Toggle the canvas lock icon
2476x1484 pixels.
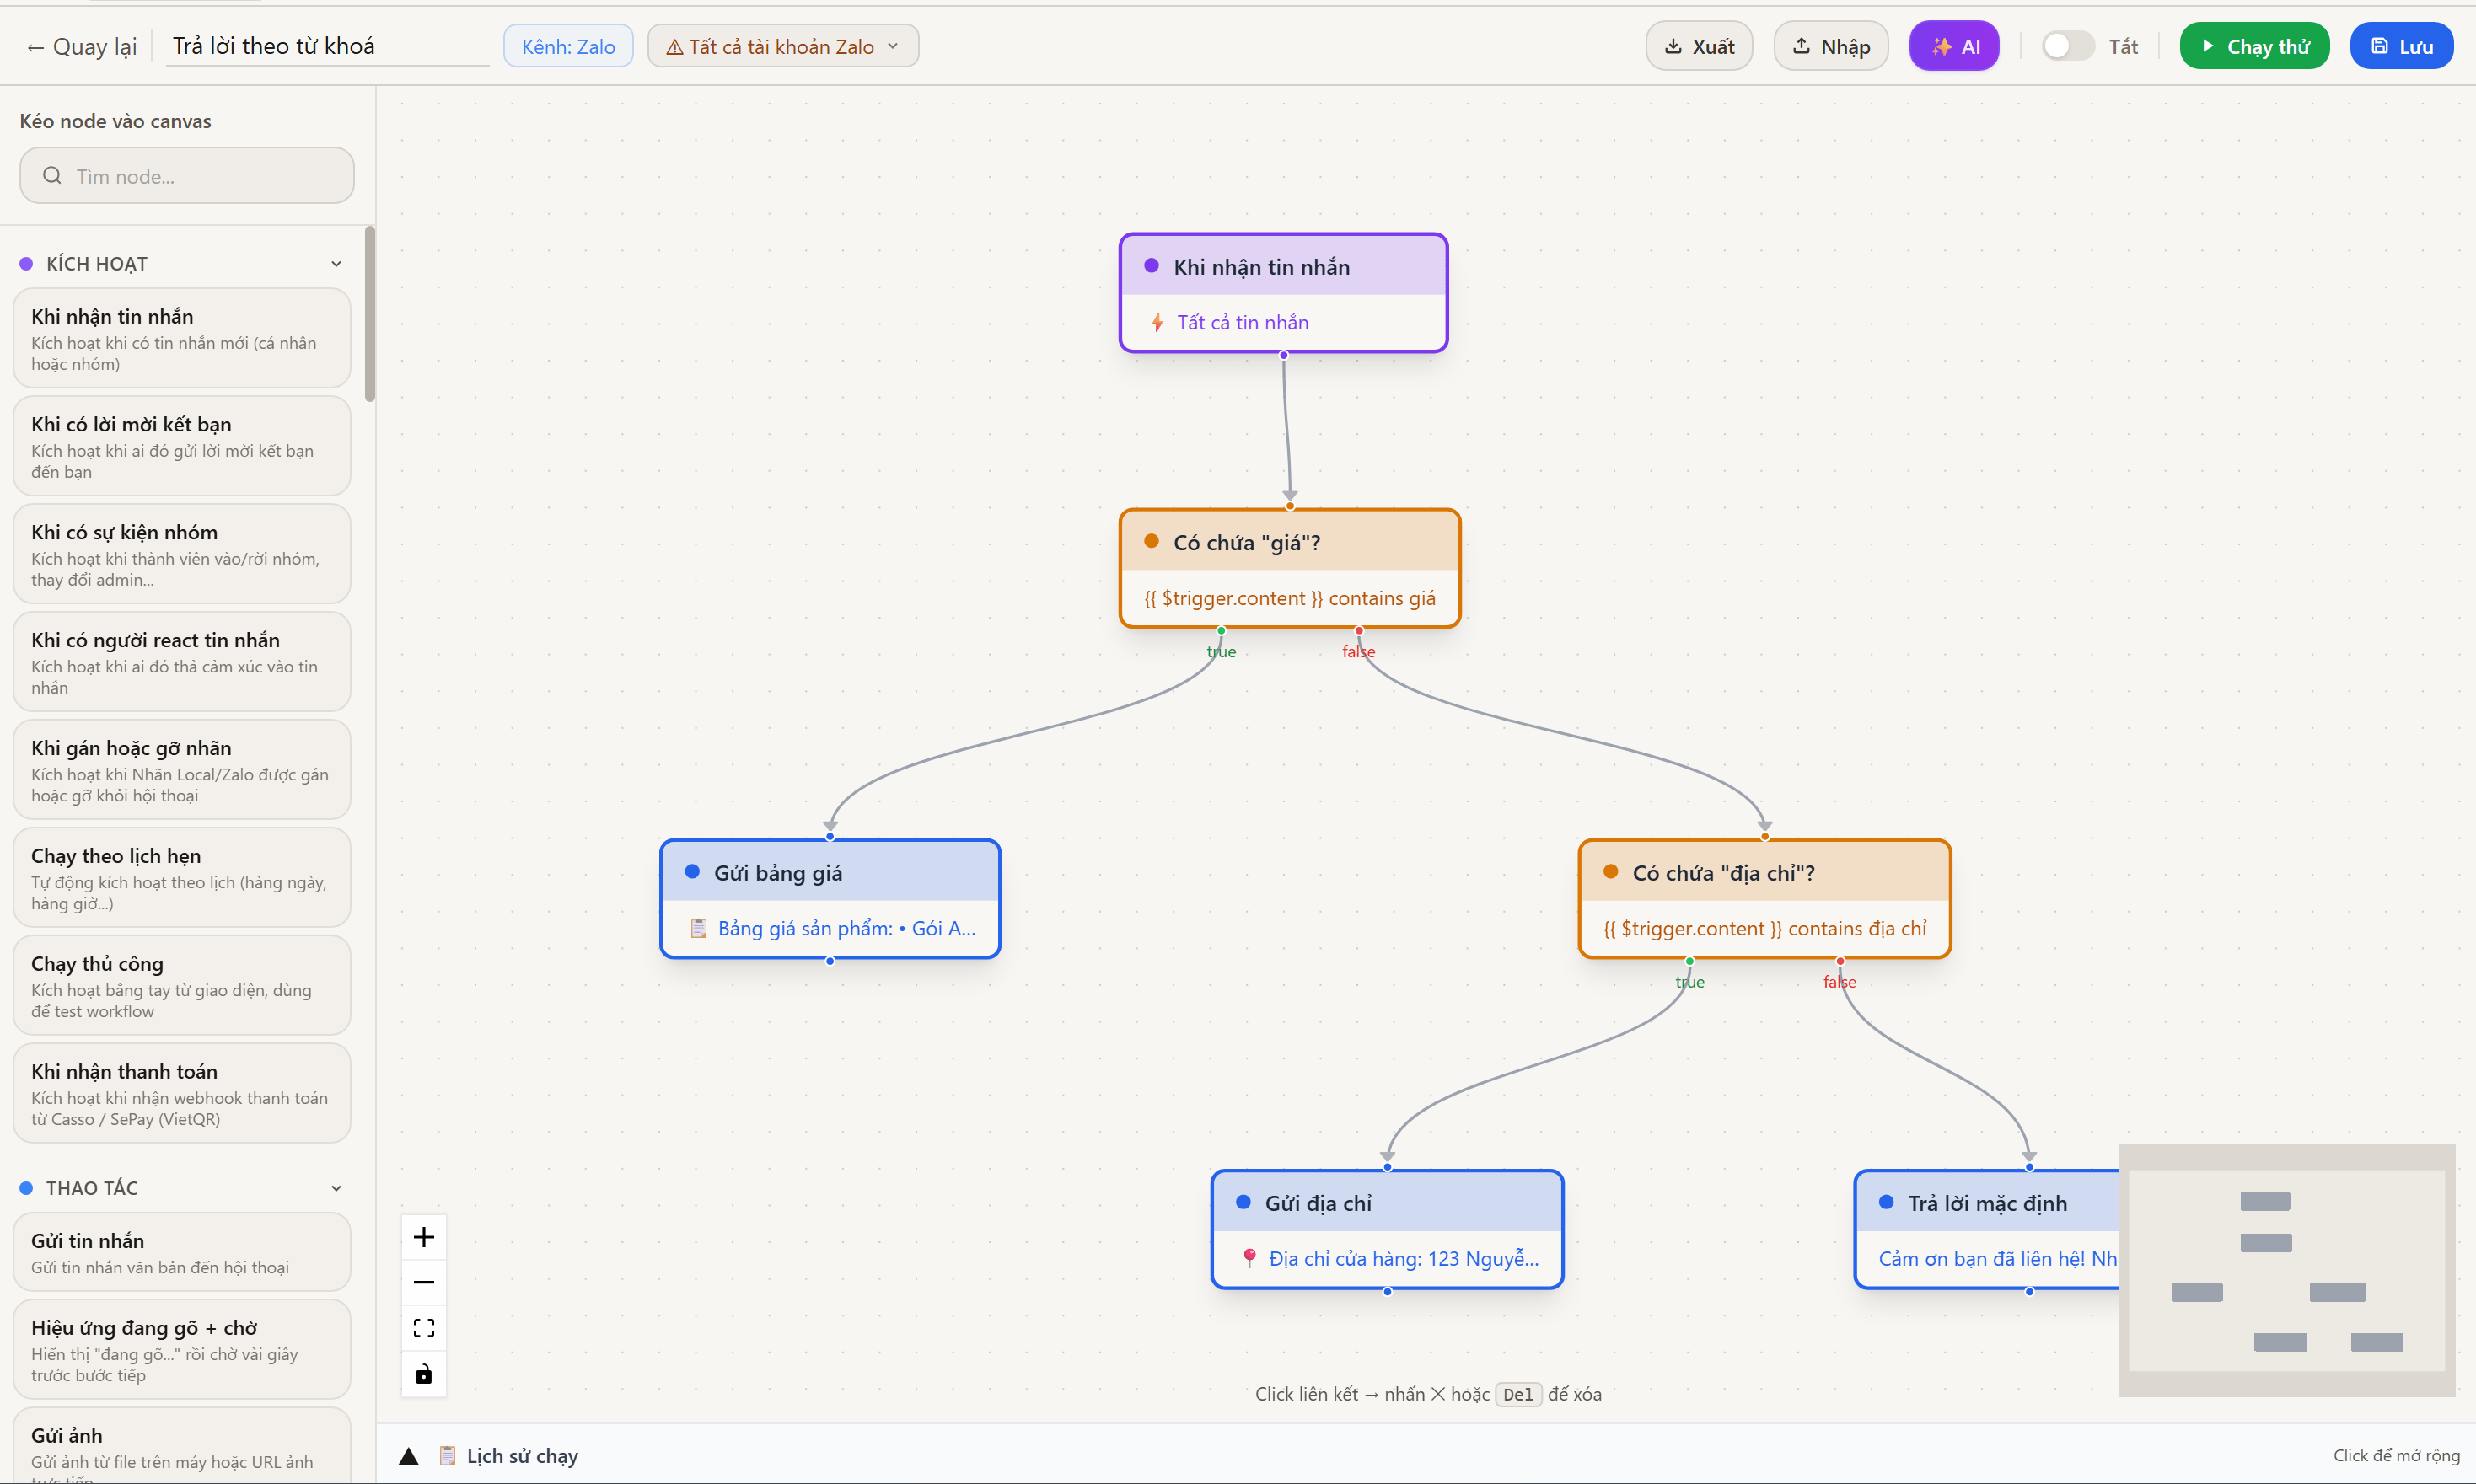424,1374
